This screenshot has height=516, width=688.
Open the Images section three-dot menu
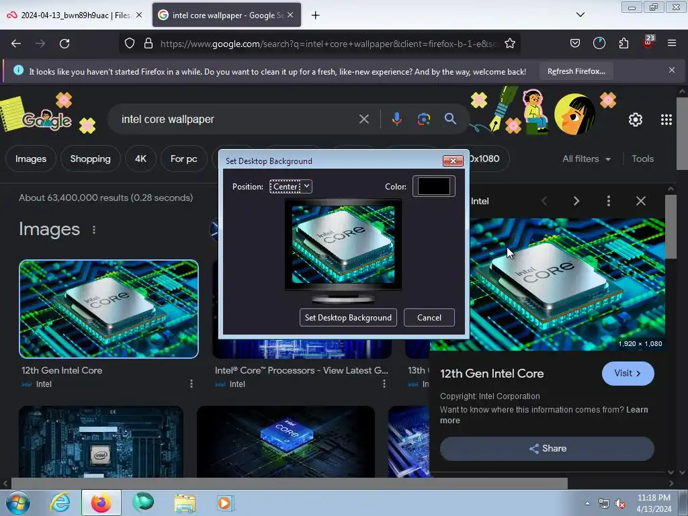[94, 230]
